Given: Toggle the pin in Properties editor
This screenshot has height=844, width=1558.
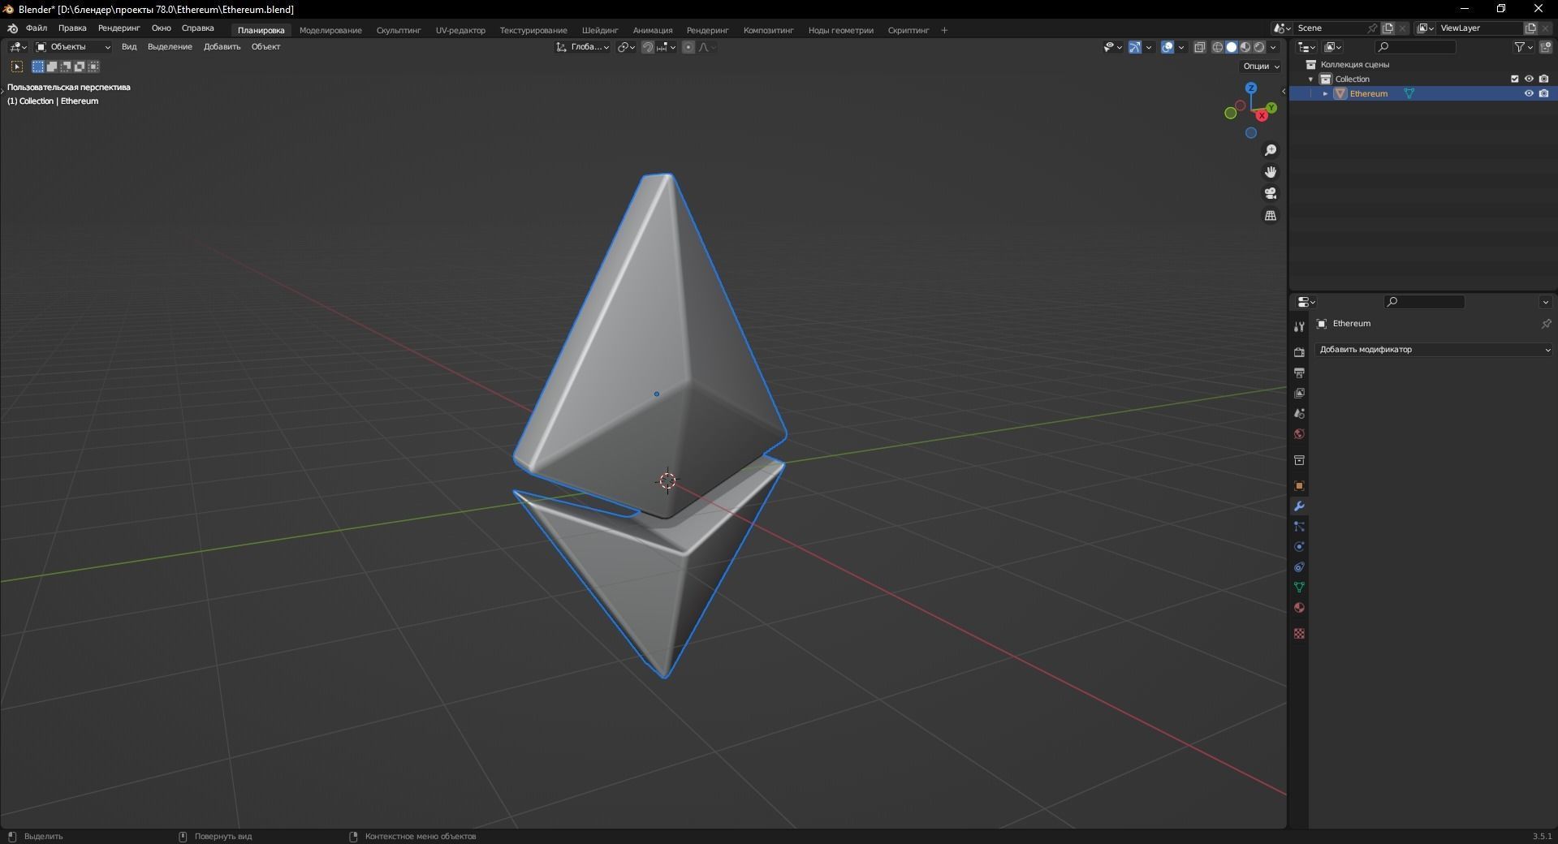Looking at the screenshot, I should pos(1546,324).
